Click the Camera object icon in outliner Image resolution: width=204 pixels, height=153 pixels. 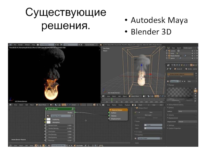[169, 51]
